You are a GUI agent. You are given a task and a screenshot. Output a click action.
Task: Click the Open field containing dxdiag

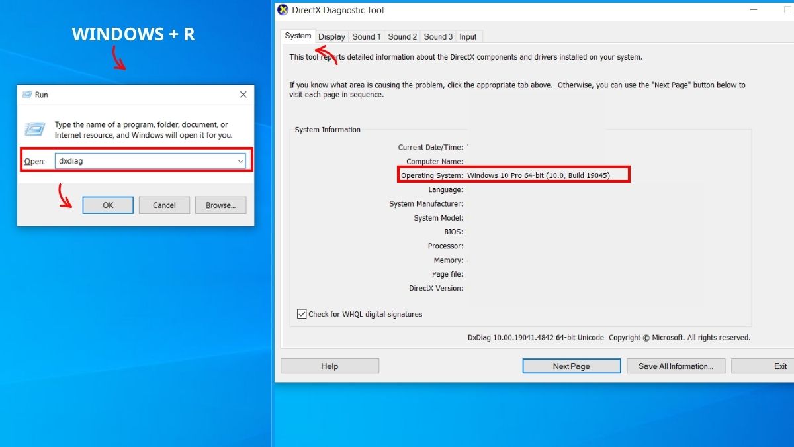click(150, 161)
